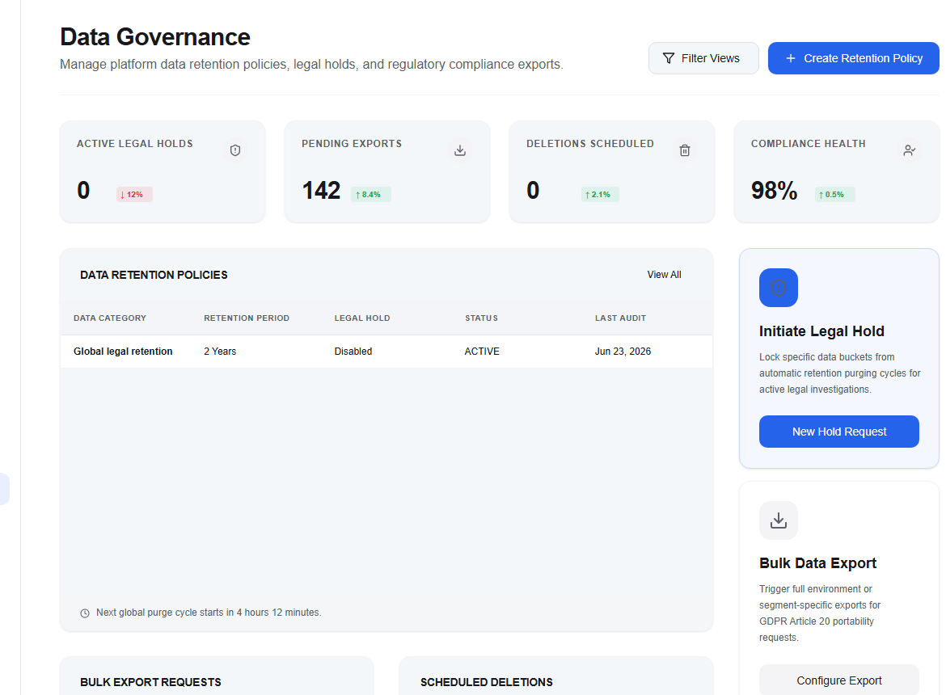Click the shield icon on Active Legal Holds
Screen dimensions: 946x695
coord(235,150)
